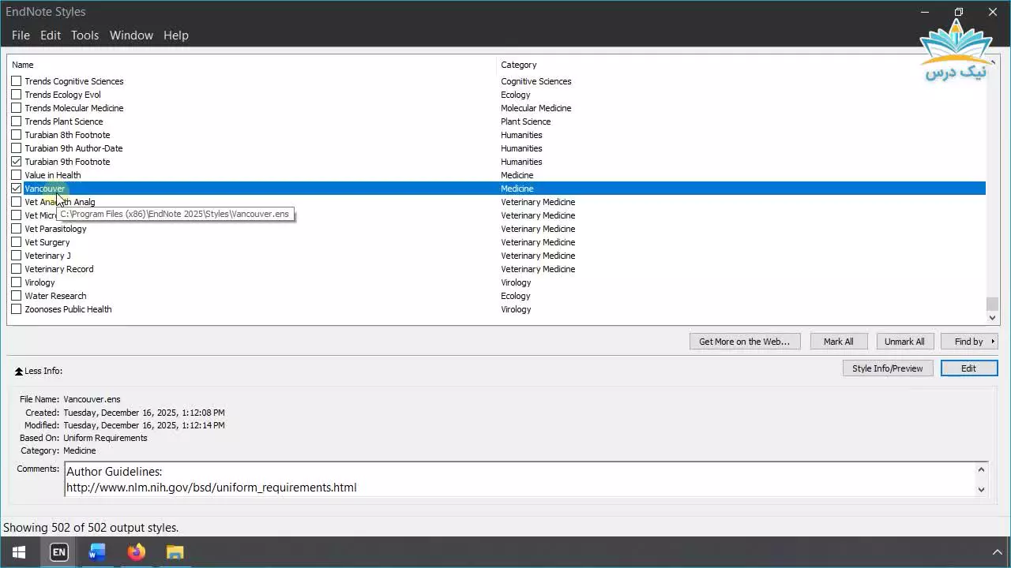
Task: Check the Veterinary Record style
Action: point(17,269)
